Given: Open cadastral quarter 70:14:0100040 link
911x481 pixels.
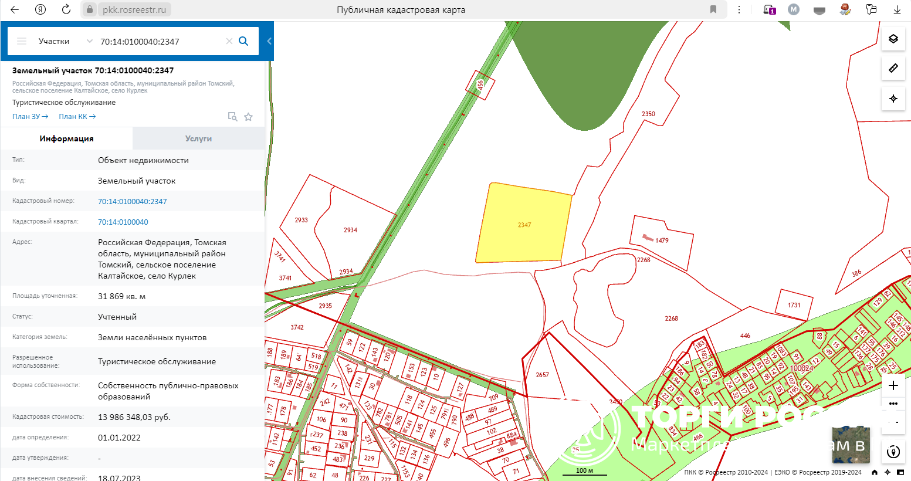Looking at the screenshot, I should (x=123, y=222).
